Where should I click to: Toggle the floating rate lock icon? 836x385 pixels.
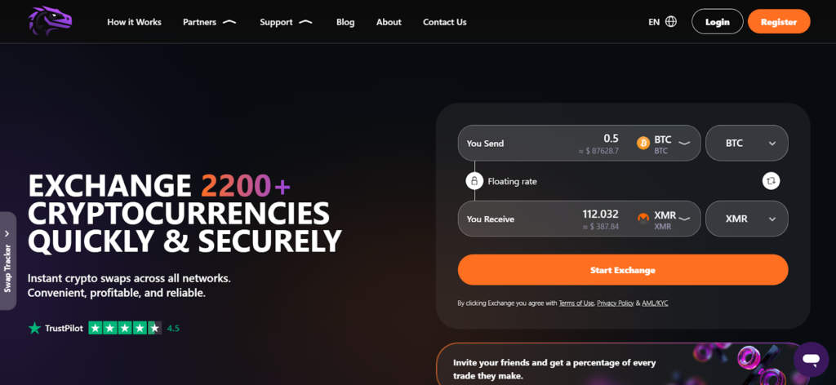474,181
